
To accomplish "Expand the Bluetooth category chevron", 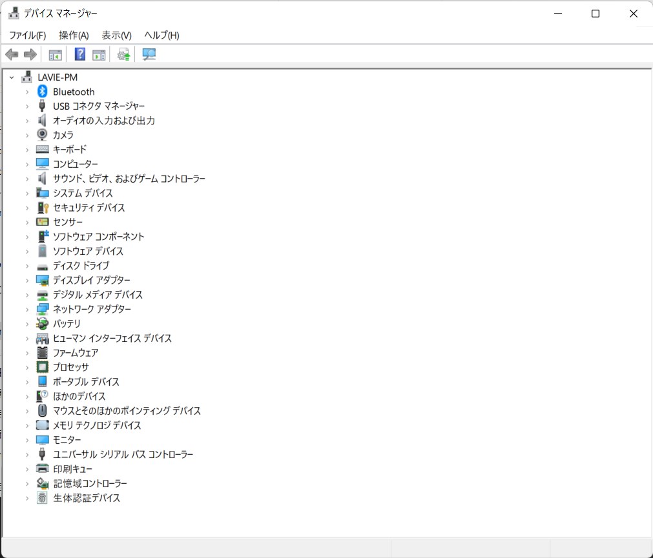I will (27, 92).
